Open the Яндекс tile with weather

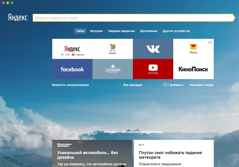[x=72, y=49]
